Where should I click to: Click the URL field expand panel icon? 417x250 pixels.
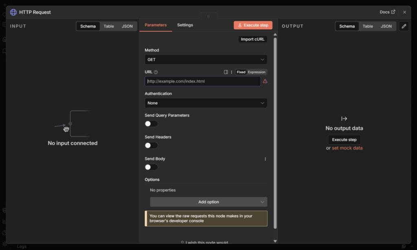[226, 72]
